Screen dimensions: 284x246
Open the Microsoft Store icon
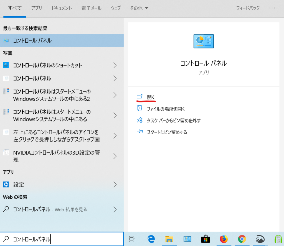206,239
